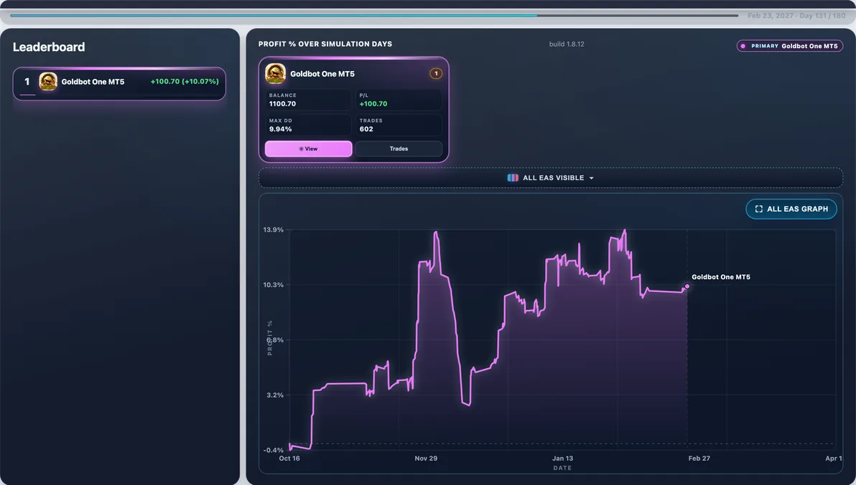
Task: Click the Trades 602 count cell
Action: 399,125
